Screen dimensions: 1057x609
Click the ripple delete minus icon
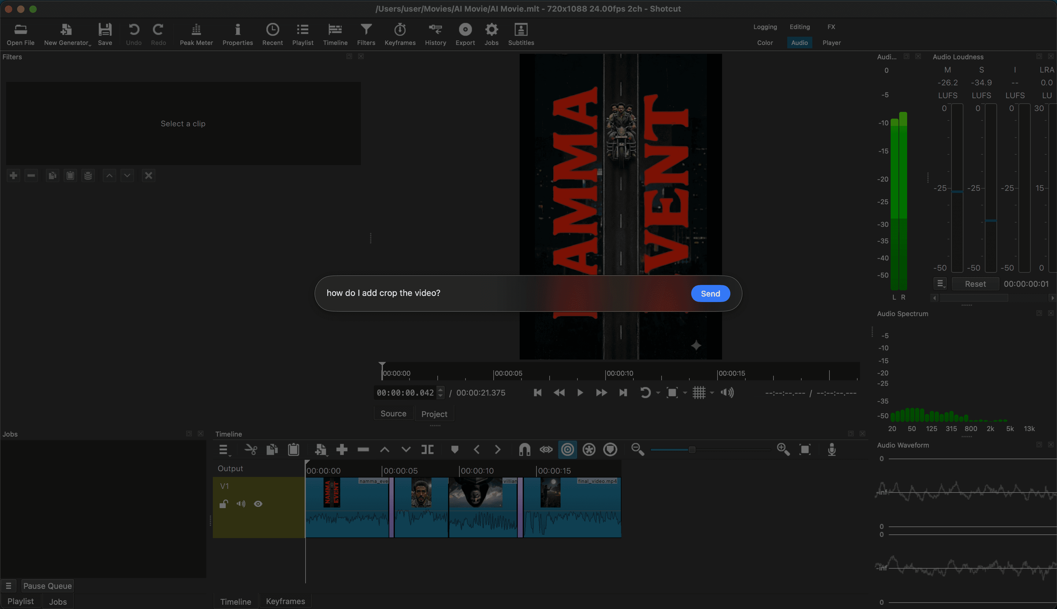tap(363, 450)
